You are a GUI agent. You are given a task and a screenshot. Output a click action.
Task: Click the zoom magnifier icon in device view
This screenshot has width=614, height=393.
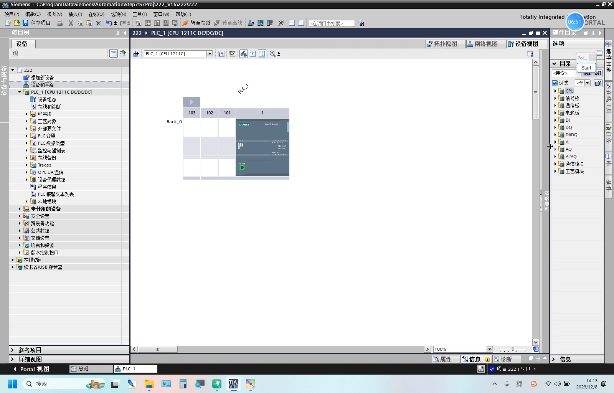click(x=272, y=54)
